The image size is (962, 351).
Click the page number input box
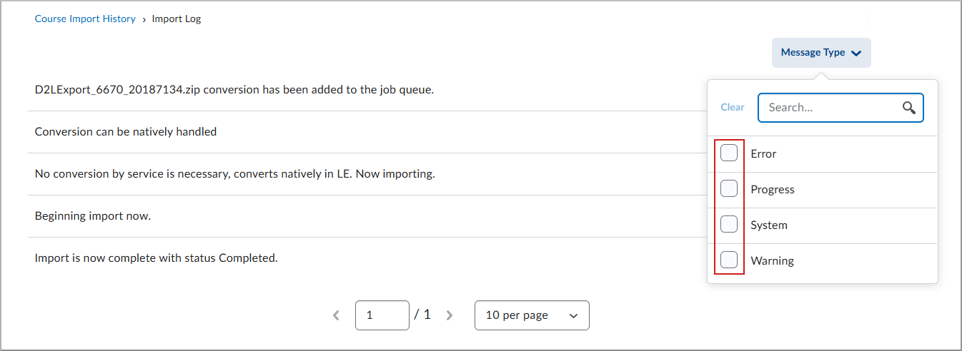pyautogui.click(x=382, y=315)
